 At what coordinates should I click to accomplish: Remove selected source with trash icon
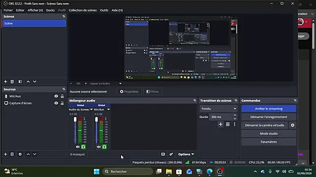point(12,154)
